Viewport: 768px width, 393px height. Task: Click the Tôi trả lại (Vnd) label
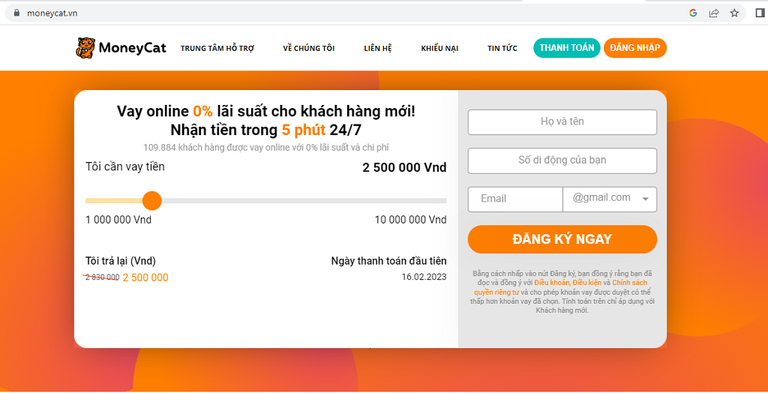121,261
